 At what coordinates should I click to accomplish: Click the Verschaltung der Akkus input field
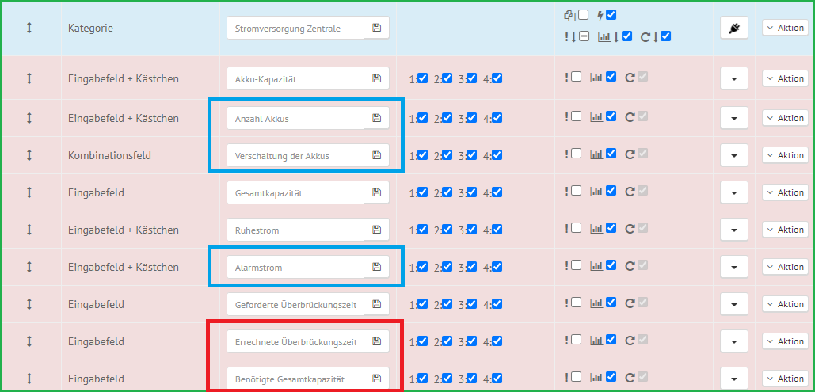(295, 155)
